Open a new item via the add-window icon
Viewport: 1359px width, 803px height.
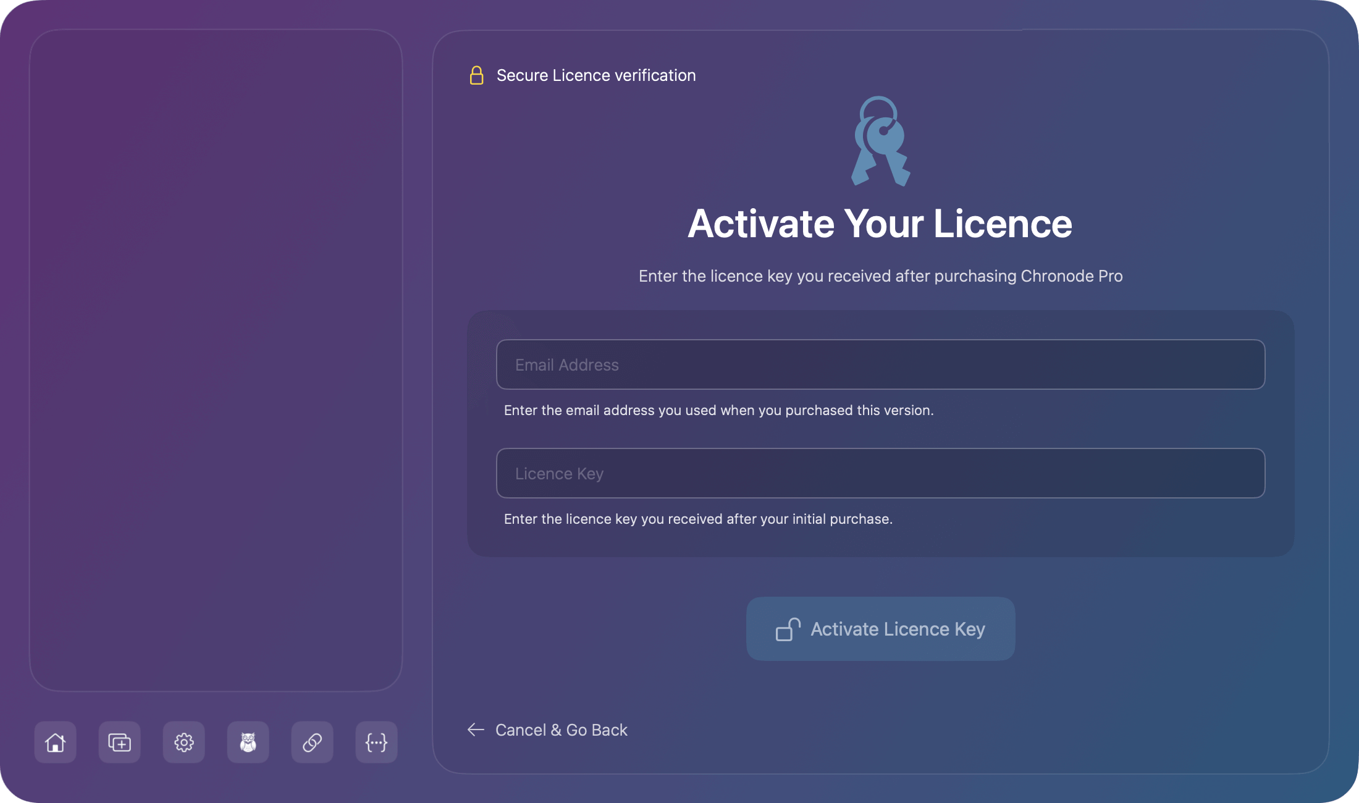point(119,742)
